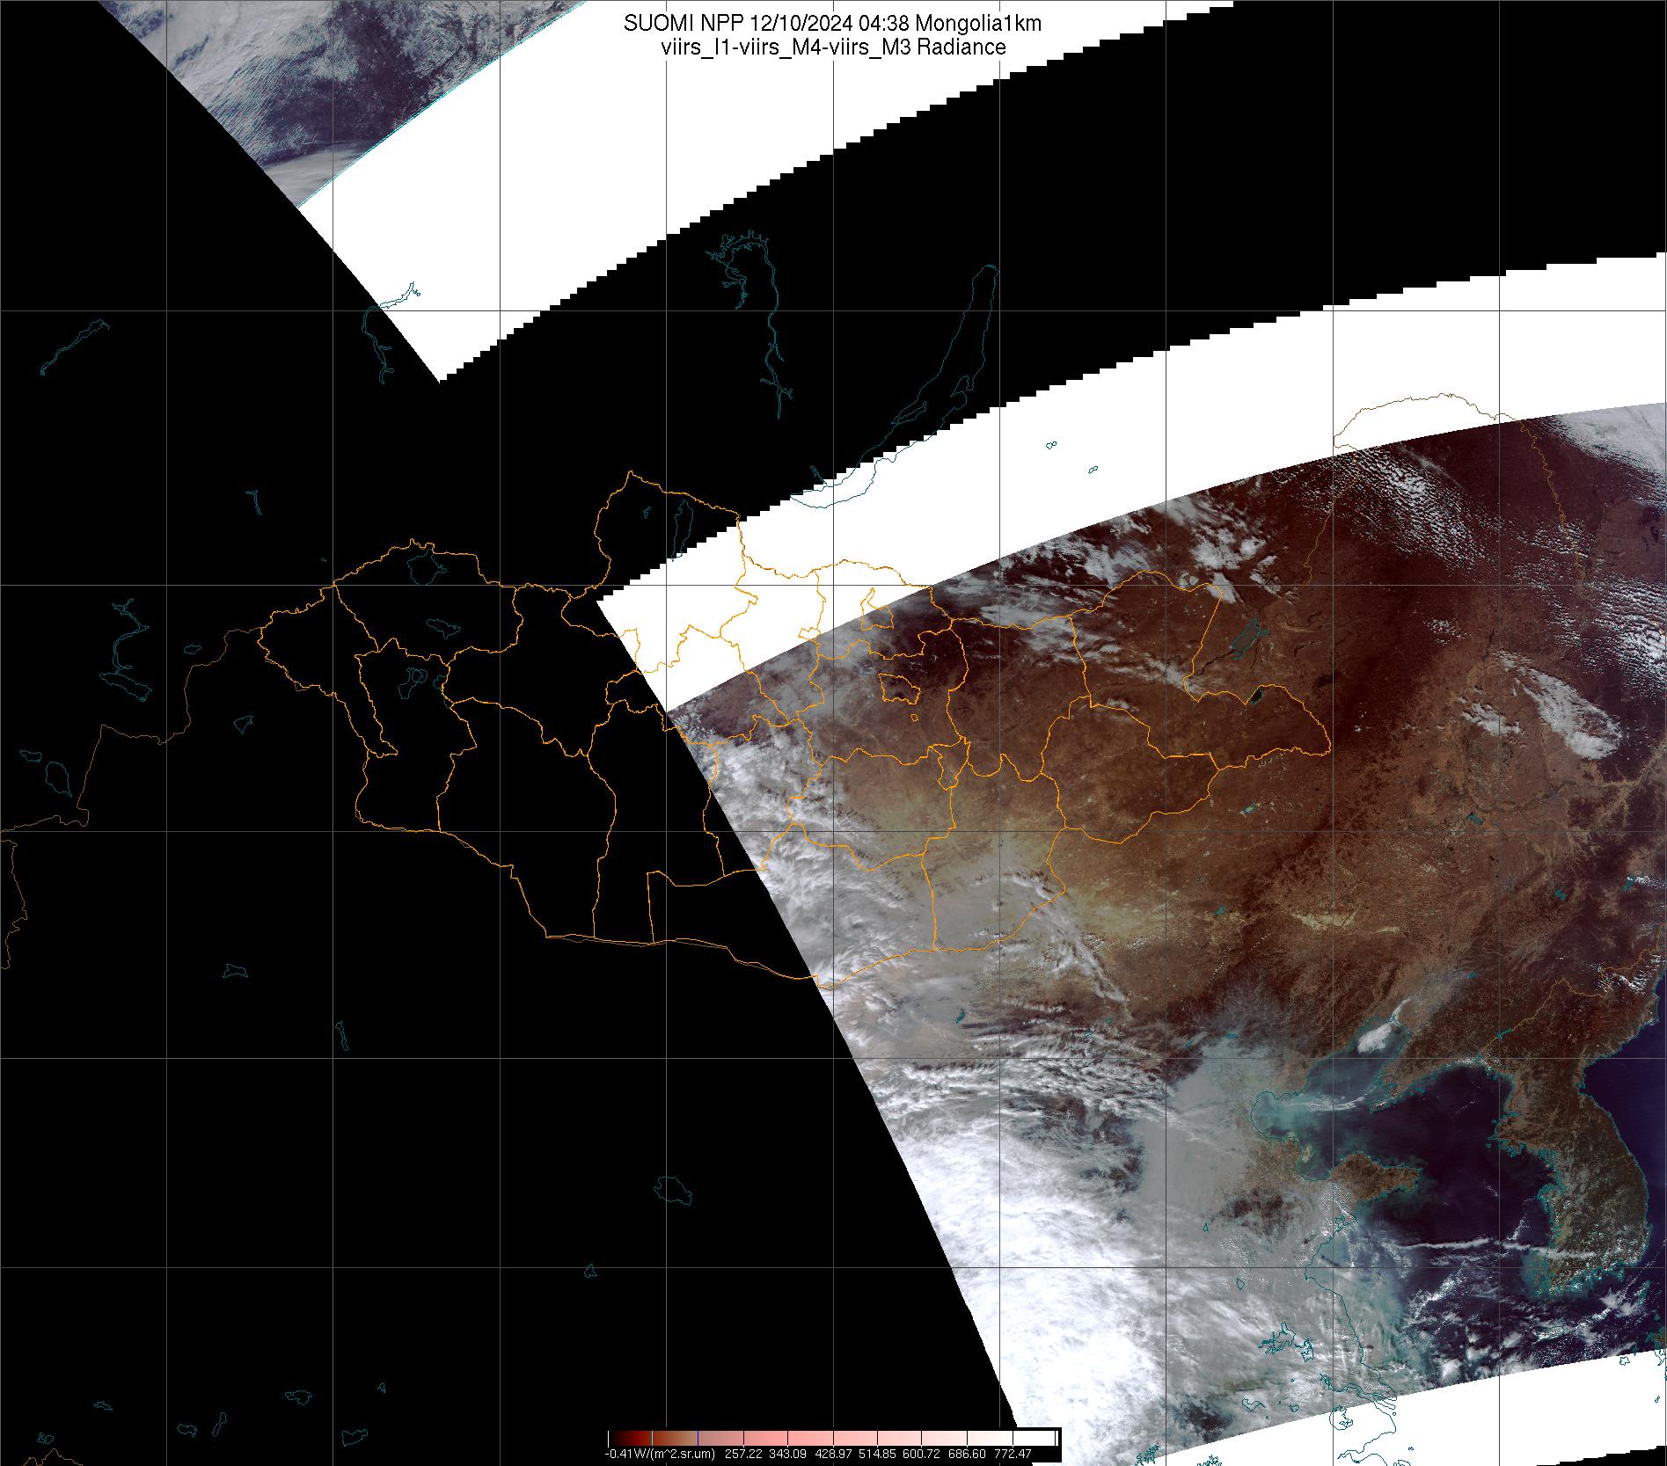Click the 'SUOMI NPP 12/10/2024 04:38 Mongolia1km' title

(x=832, y=24)
